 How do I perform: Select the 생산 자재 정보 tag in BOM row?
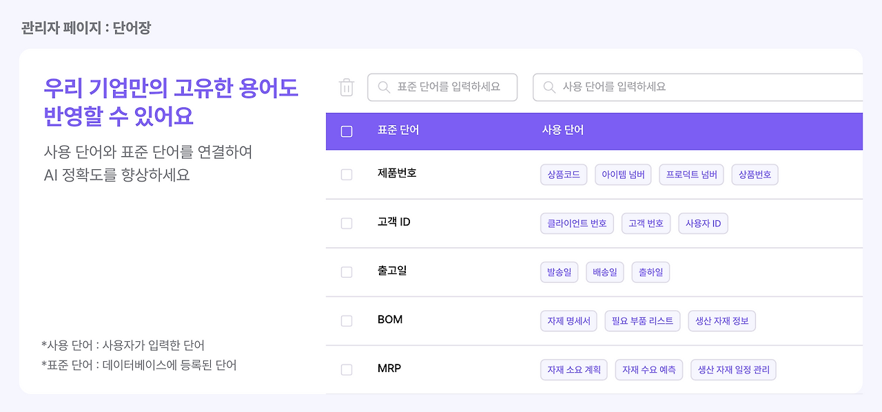coord(721,321)
